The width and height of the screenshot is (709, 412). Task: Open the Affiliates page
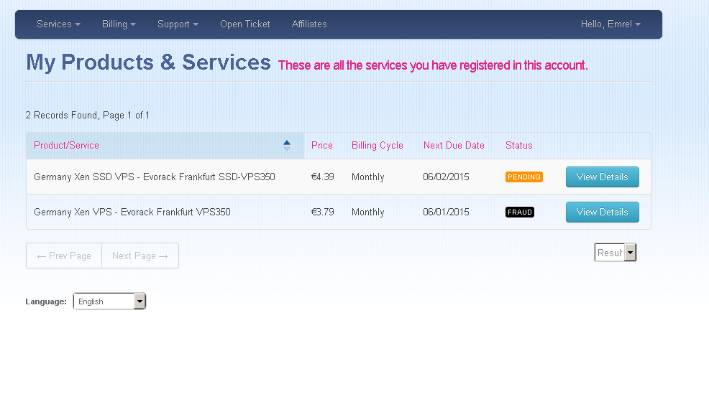(308, 24)
